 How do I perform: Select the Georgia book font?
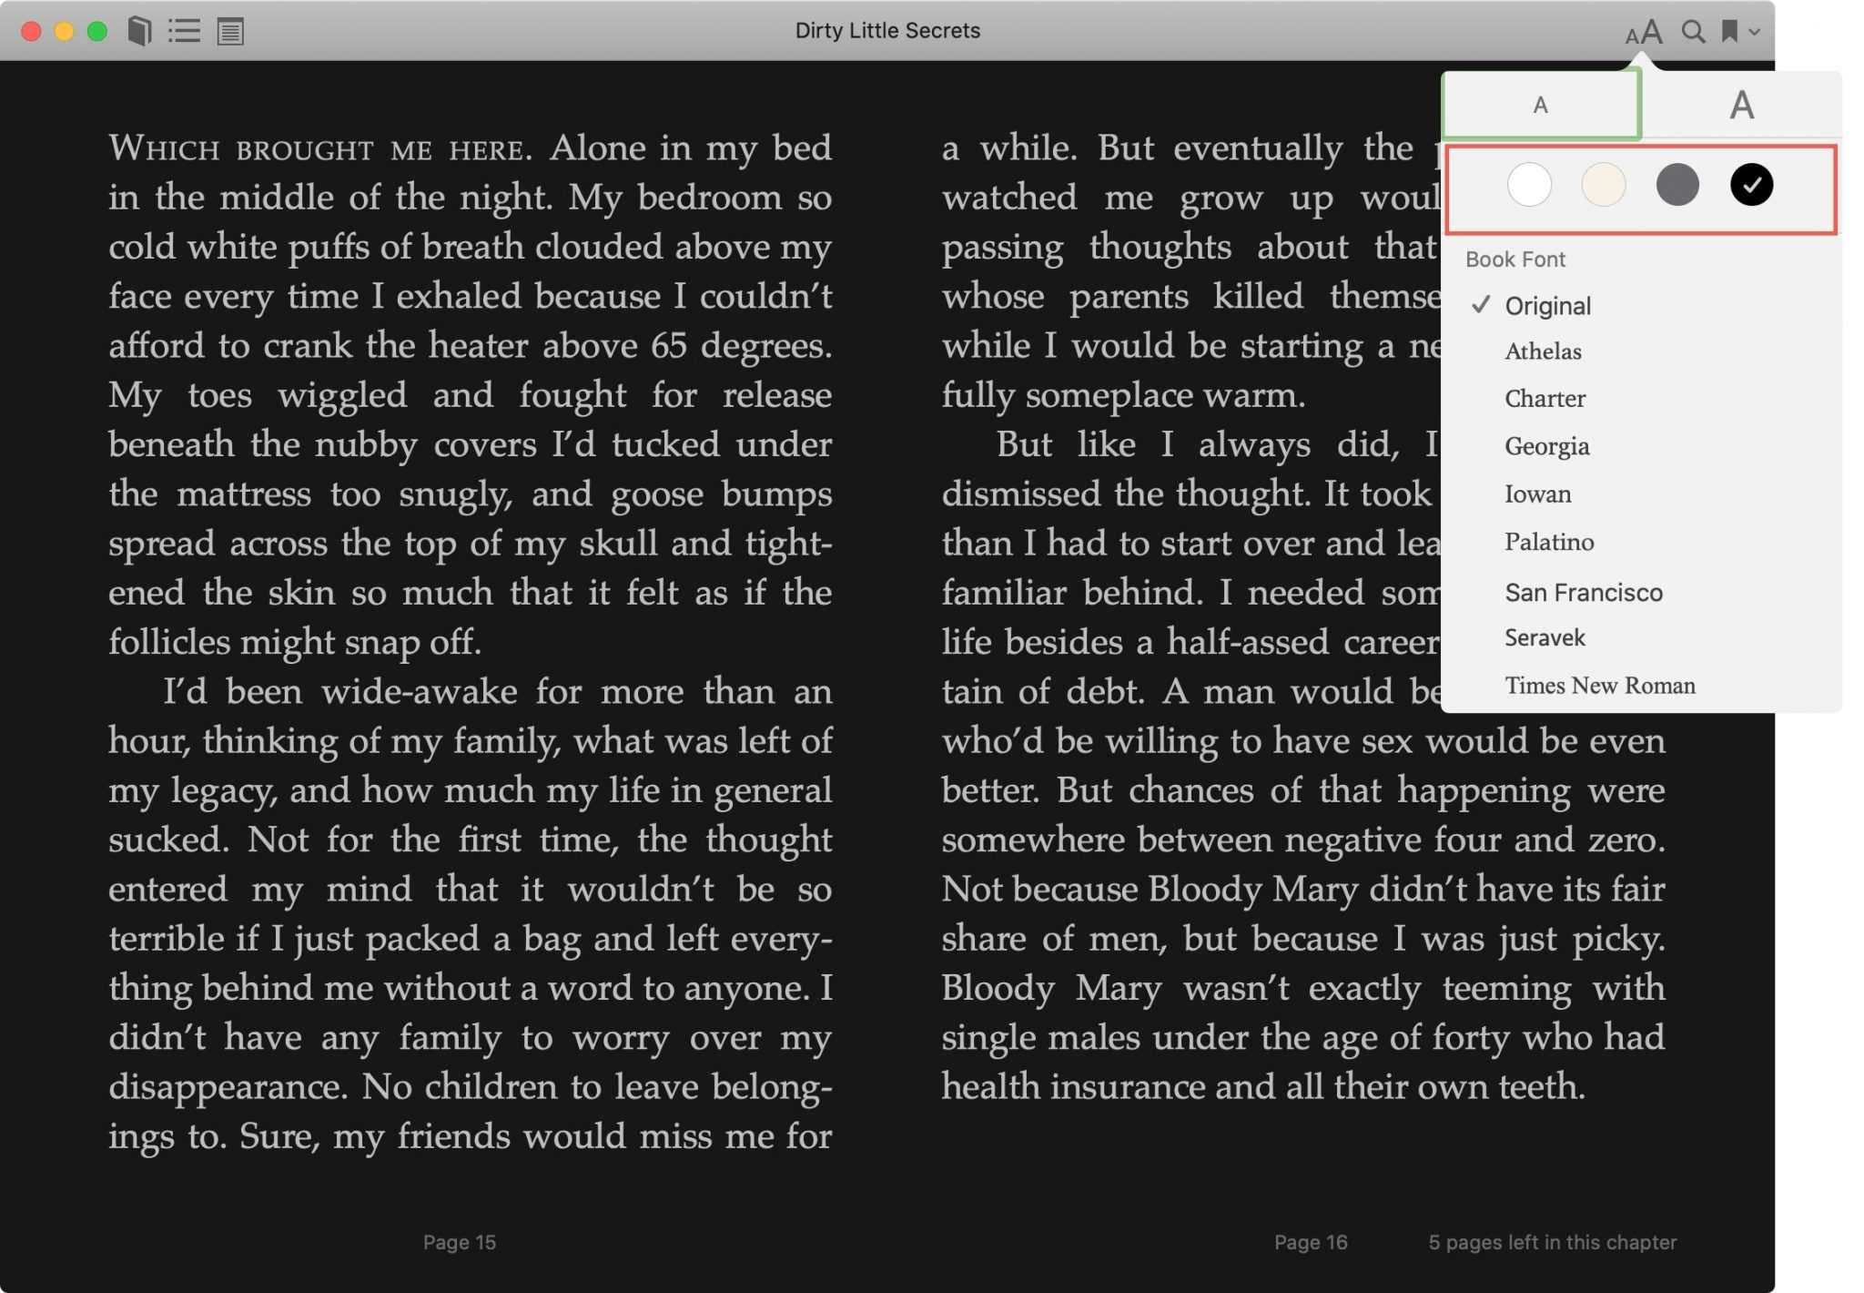tap(1545, 446)
